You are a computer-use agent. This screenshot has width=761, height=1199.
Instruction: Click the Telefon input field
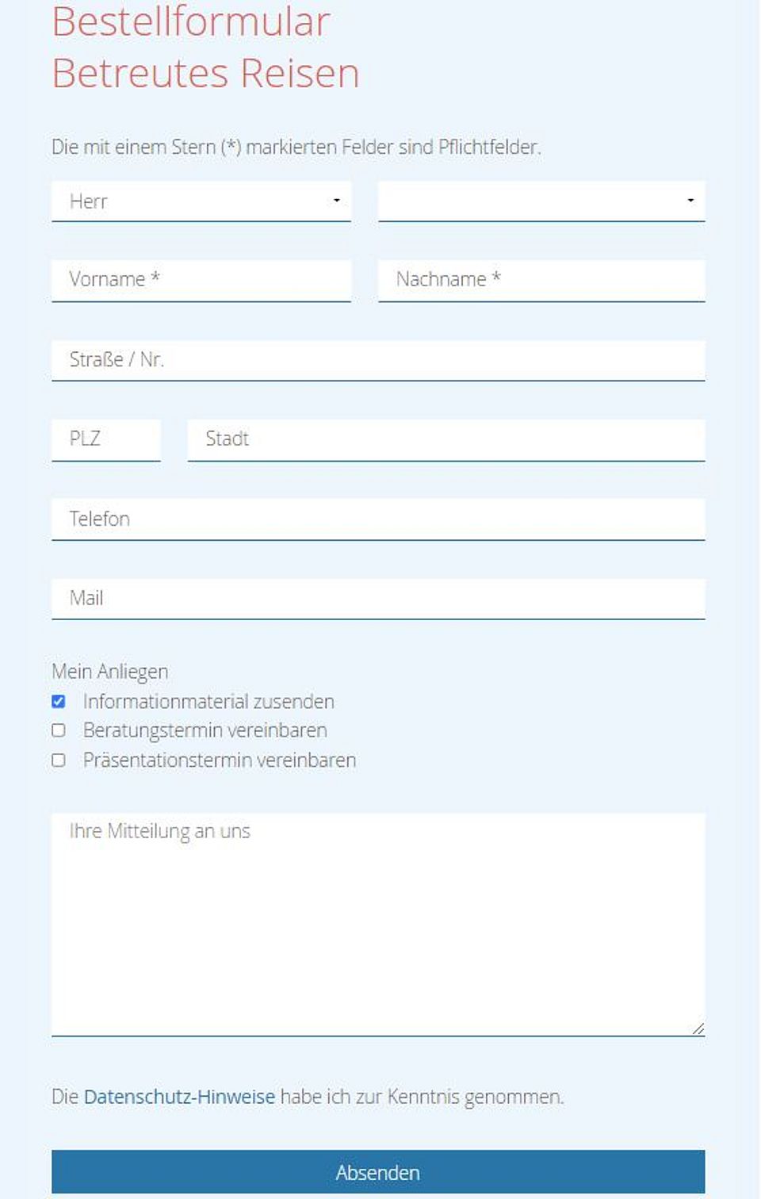pos(377,519)
